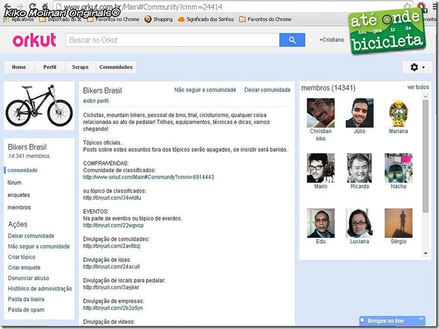439x329 pixels.
Task: Open the classificados community URL link
Action: click(x=149, y=177)
